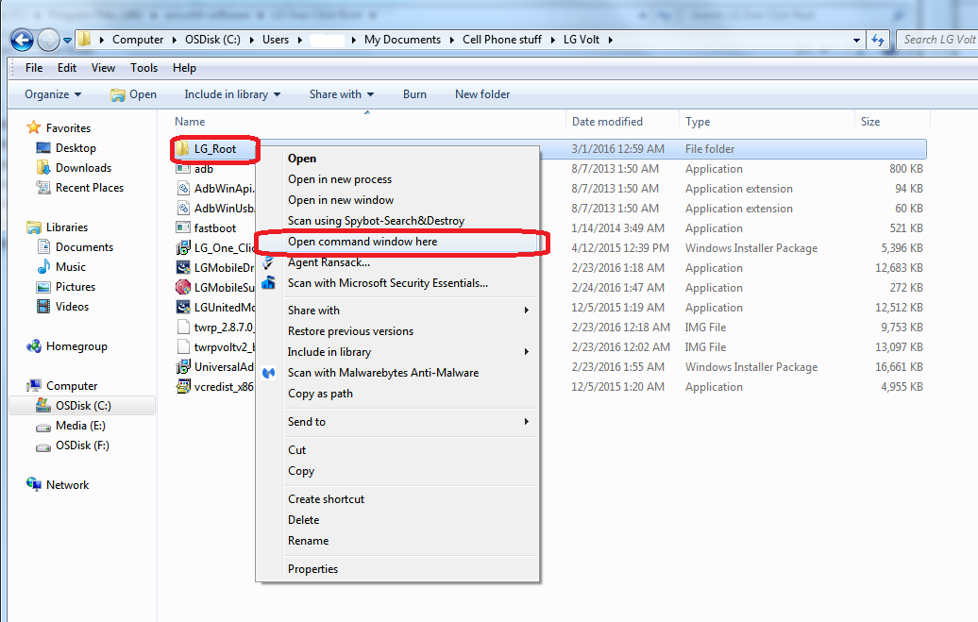Select LG_One_Click installer icon
Image resolution: width=978 pixels, height=622 pixels.
click(x=183, y=247)
